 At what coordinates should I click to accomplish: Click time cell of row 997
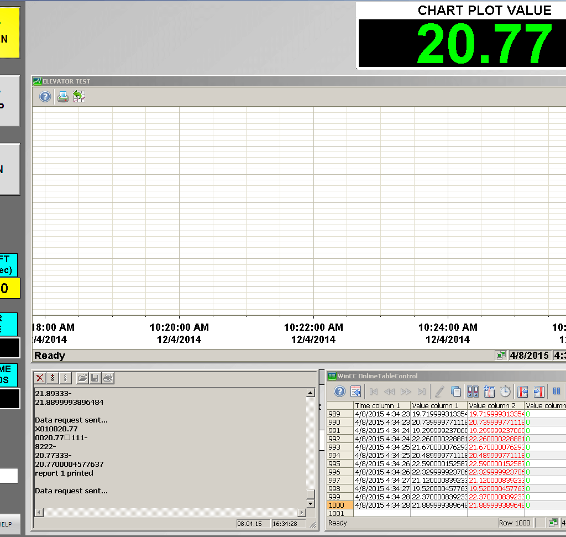coord(382,480)
